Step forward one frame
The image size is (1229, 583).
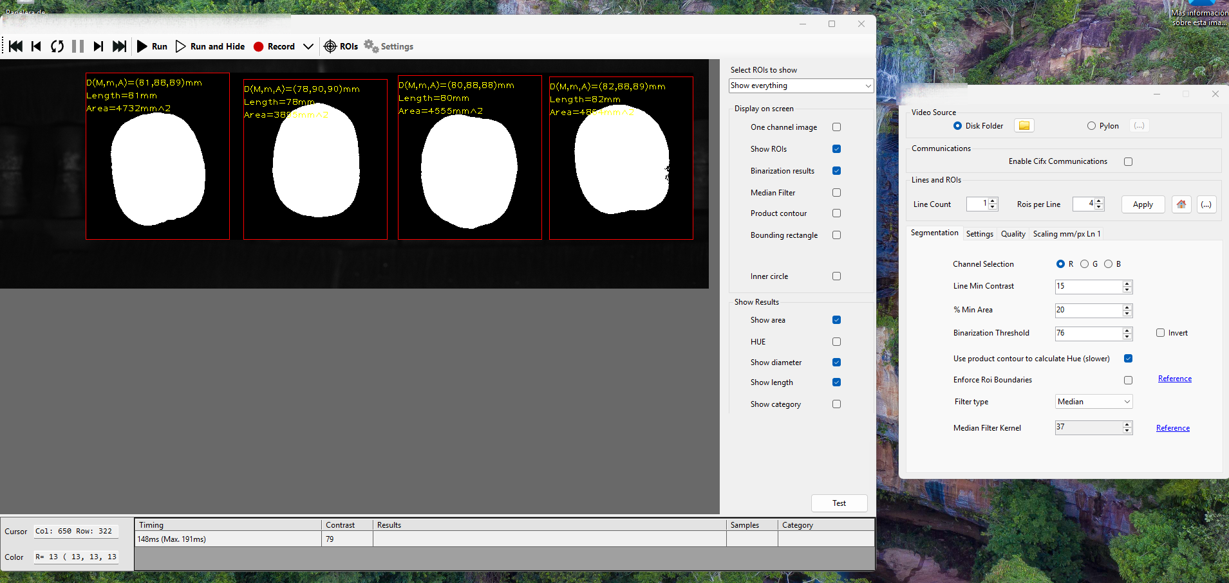98,46
